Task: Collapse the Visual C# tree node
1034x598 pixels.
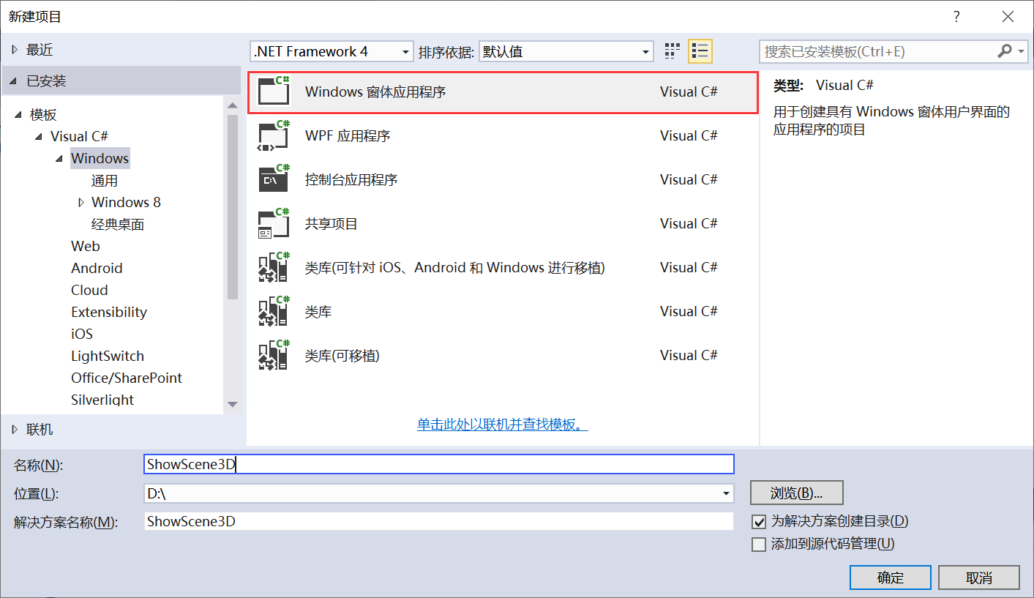Action: [x=39, y=137]
